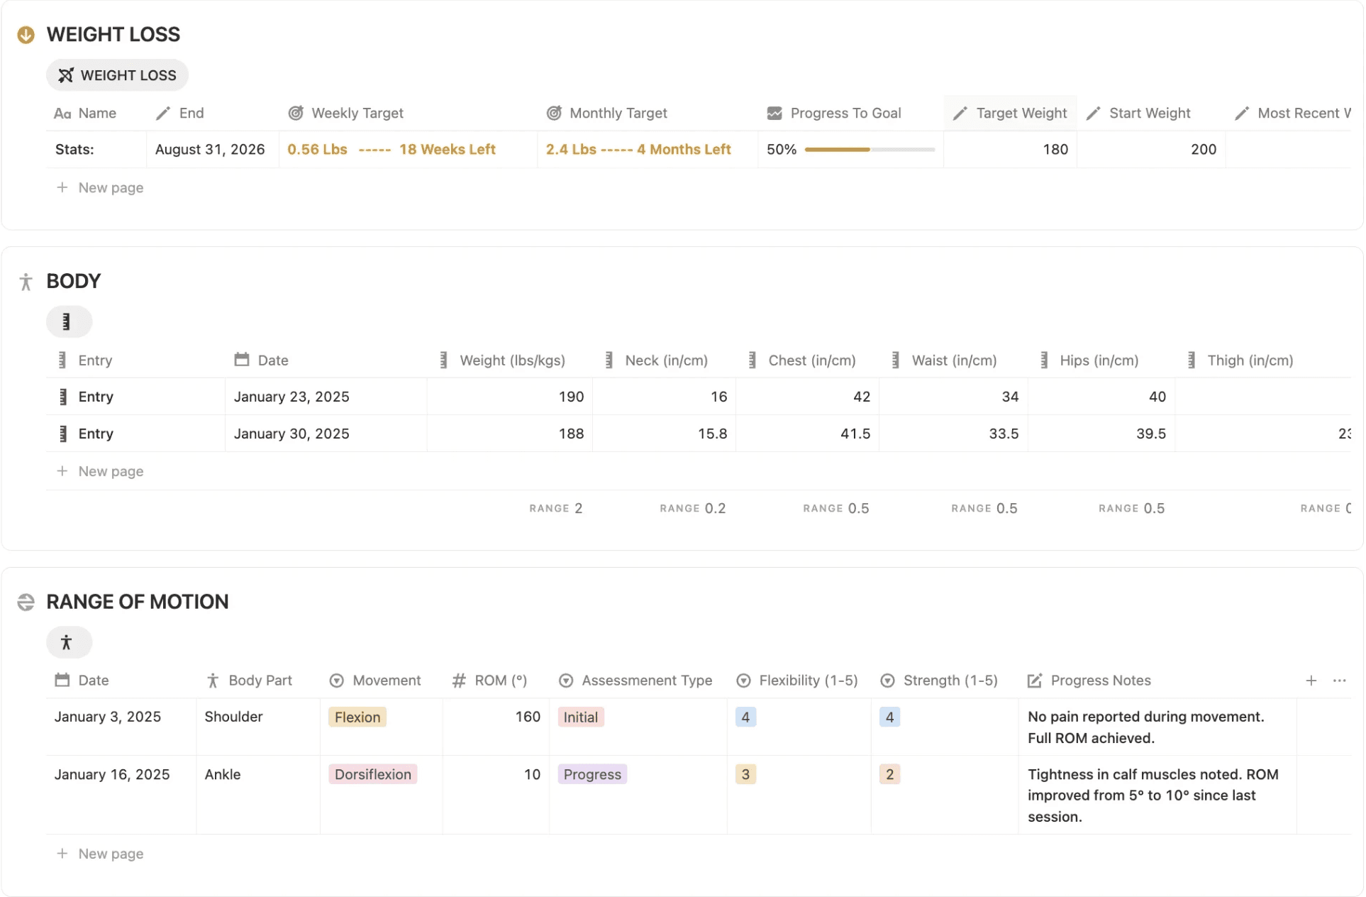
Task: Click the target icon in the Weekly Target header
Action: pos(296,113)
